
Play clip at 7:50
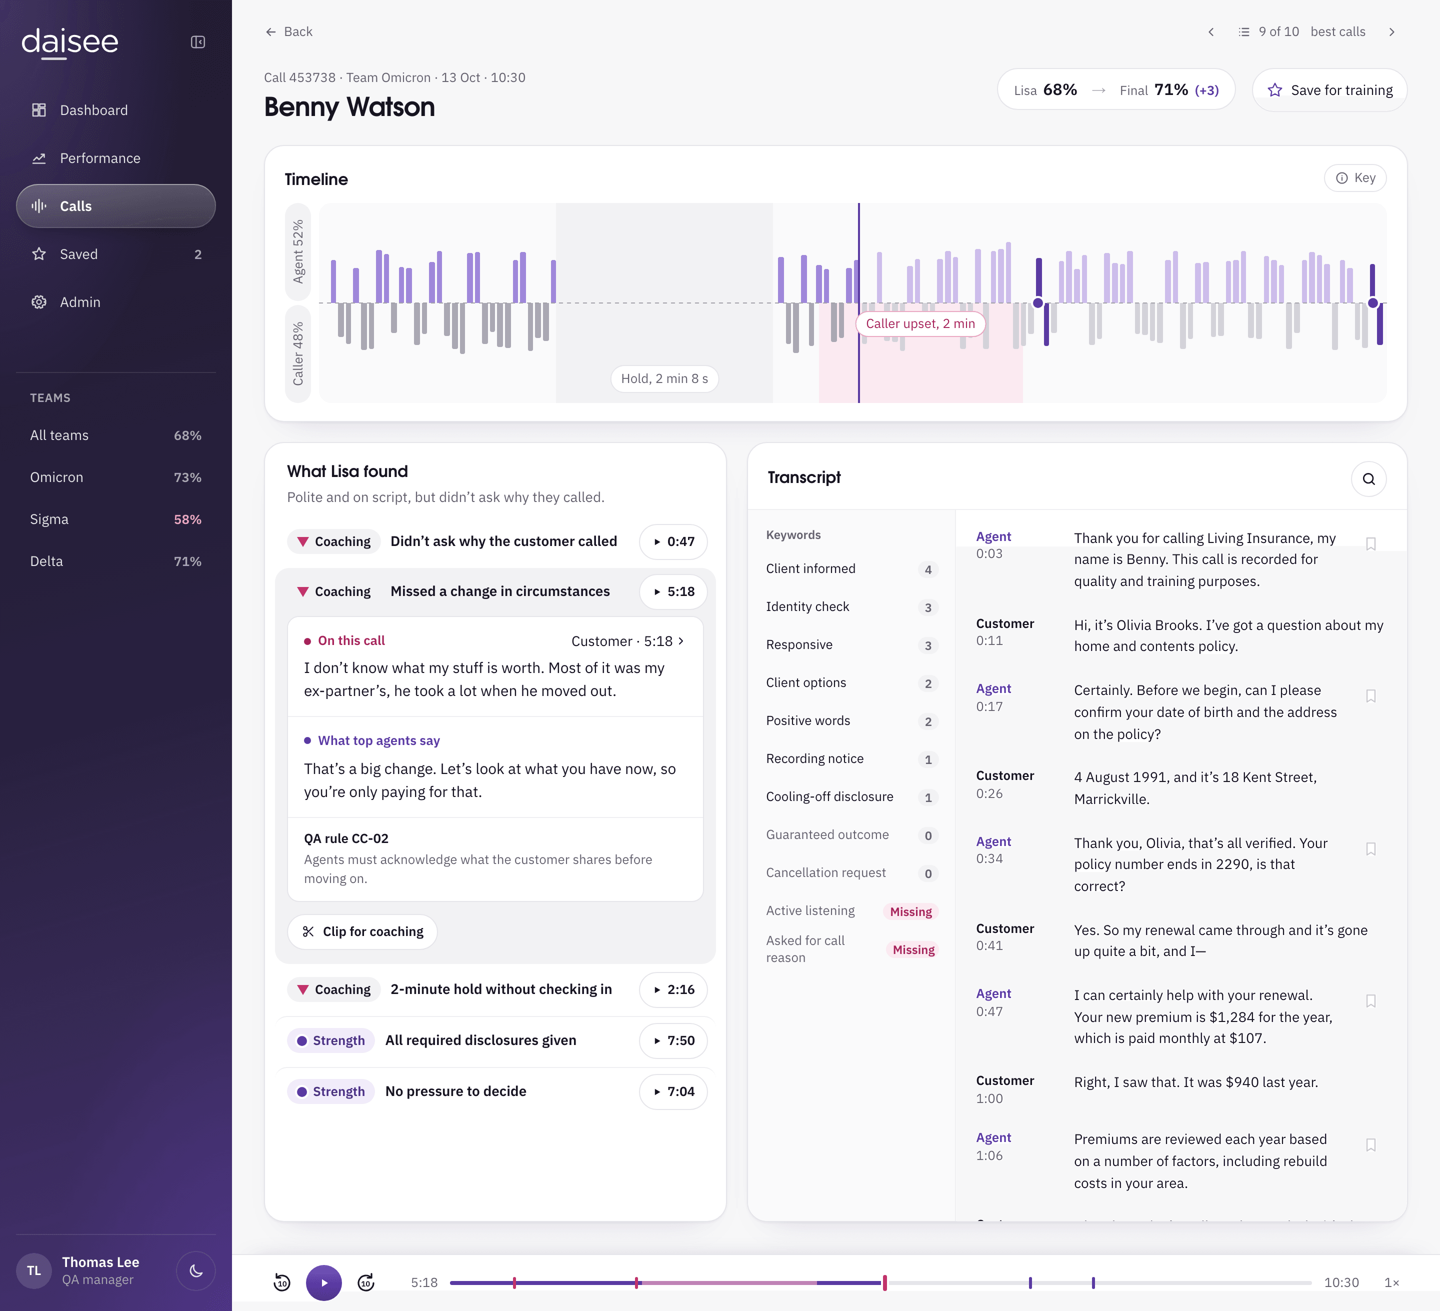pos(673,1041)
